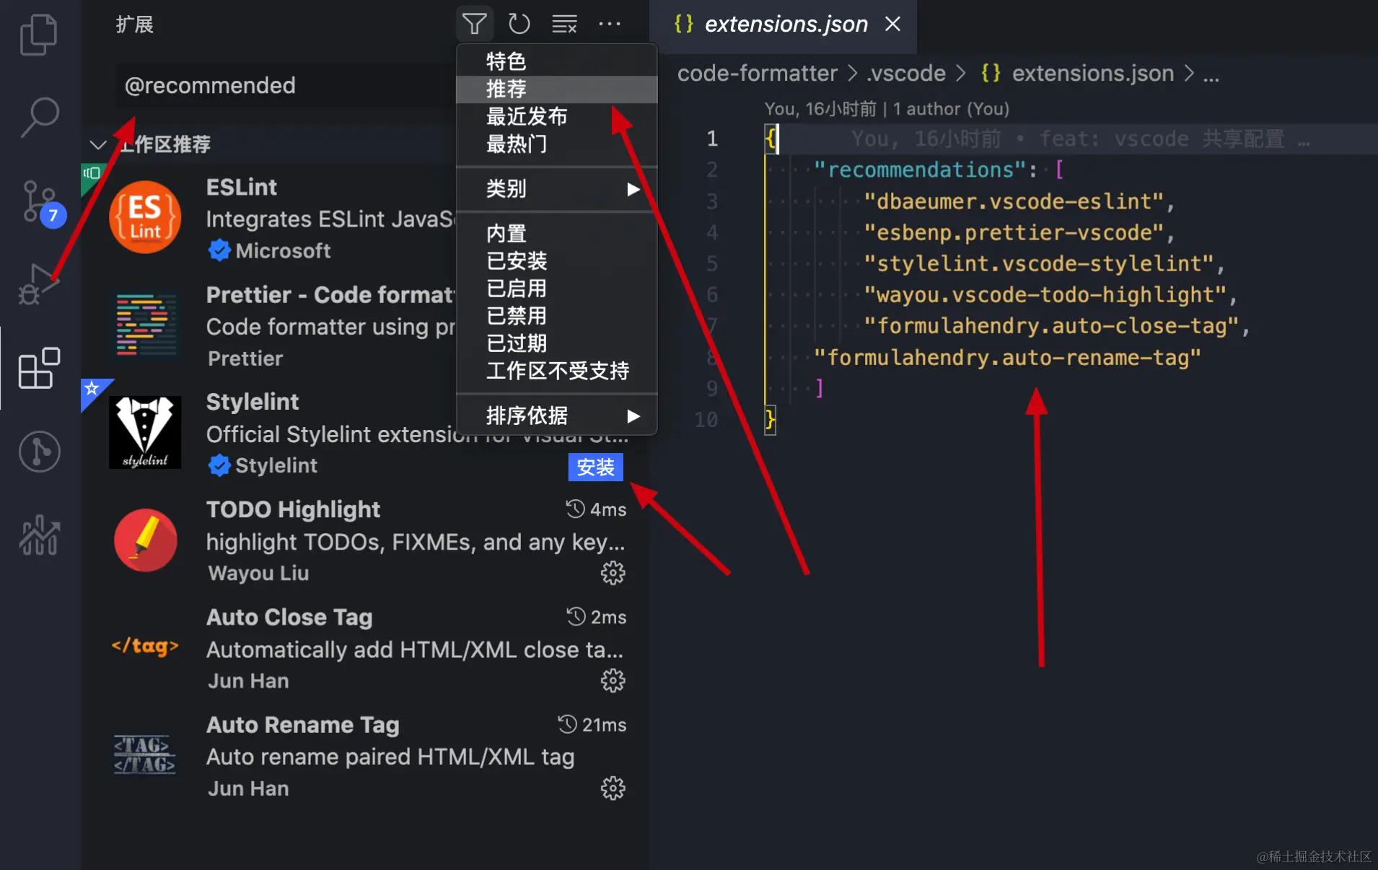
Task: Choose 工作区不受支持 filter option
Action: click(556, 371)
